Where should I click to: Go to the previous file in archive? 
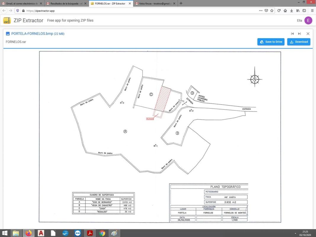(292, 34)
